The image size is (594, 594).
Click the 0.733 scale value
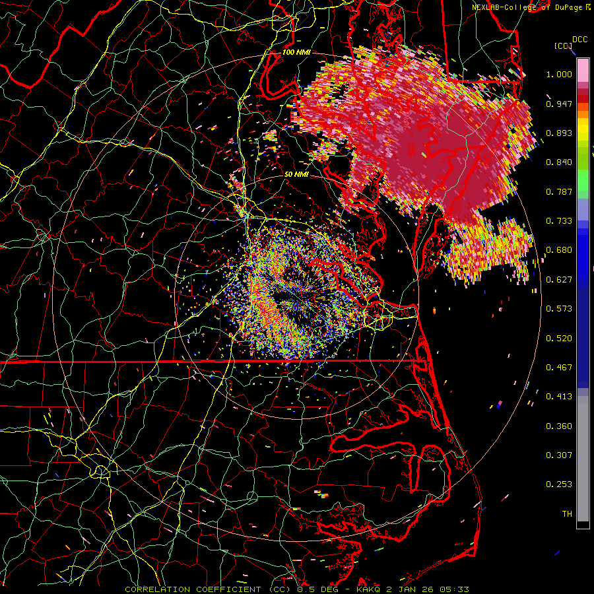pyautogui.click(x=559, y=221)
